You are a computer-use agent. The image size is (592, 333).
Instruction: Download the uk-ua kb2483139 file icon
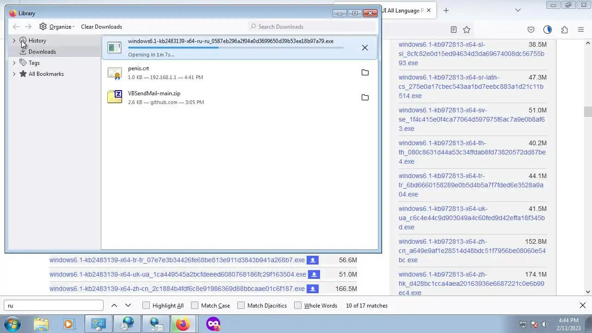tap(314, 275)
